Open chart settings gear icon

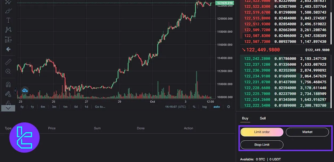[x=228, y=107]
